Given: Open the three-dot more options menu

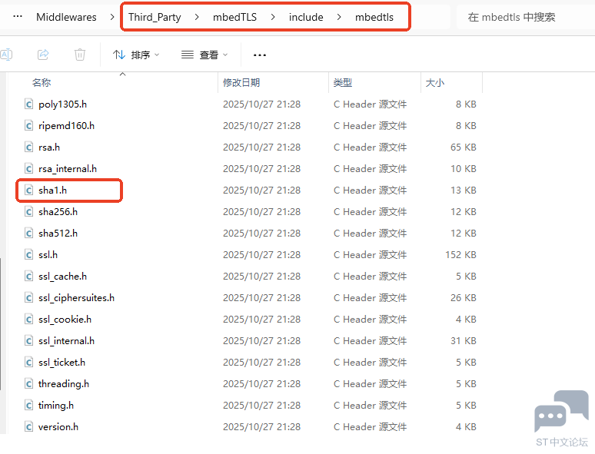Looking at the screenshot, I should click(260, 55).
